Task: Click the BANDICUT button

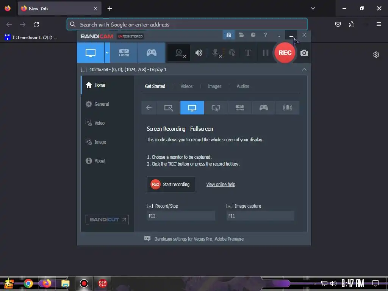Action: coord(107,219)
